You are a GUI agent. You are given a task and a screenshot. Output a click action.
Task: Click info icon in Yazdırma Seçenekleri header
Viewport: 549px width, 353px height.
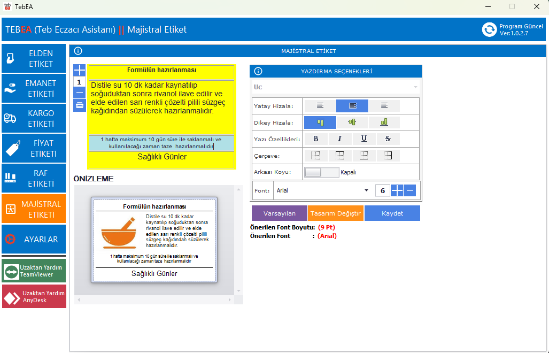click(258, 71)
